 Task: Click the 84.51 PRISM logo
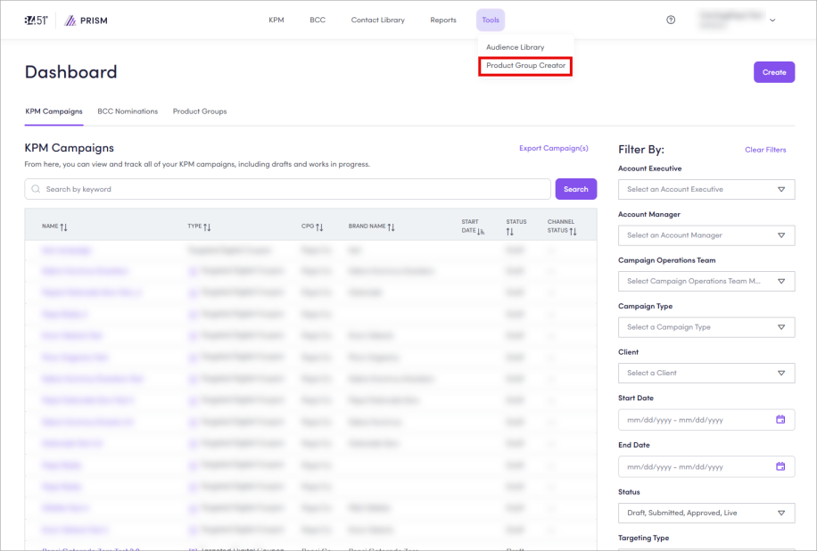point(59,20)
